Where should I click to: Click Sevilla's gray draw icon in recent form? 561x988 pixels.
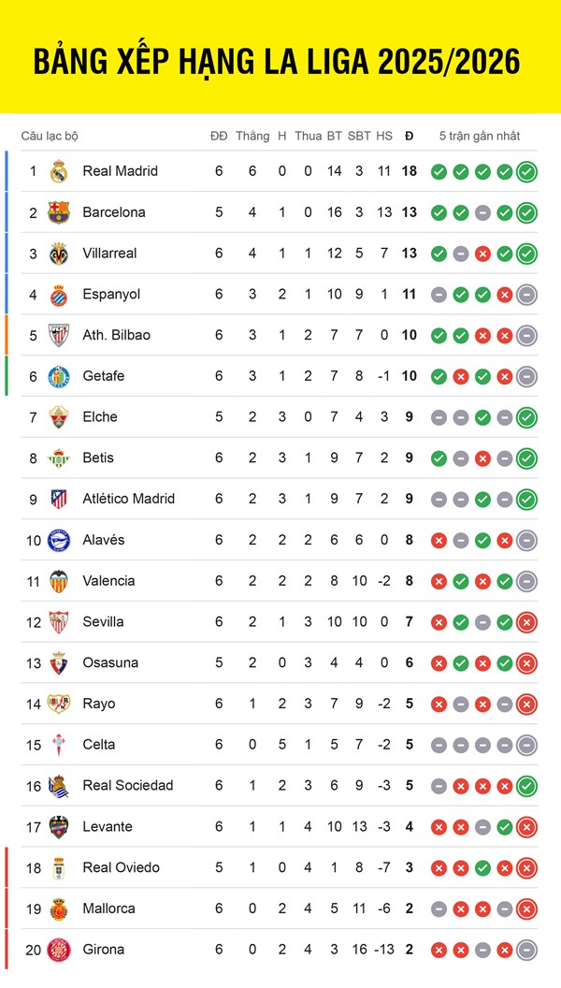[x=482, y=621]
